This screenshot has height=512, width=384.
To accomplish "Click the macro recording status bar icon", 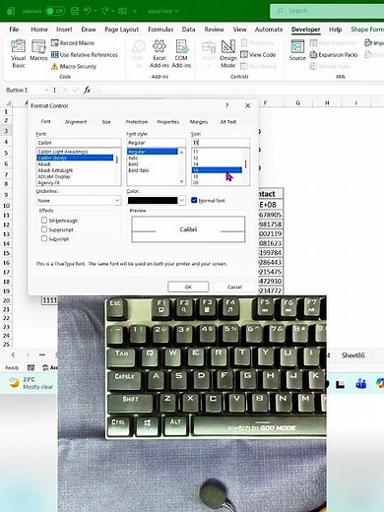I will click(31, 367).
